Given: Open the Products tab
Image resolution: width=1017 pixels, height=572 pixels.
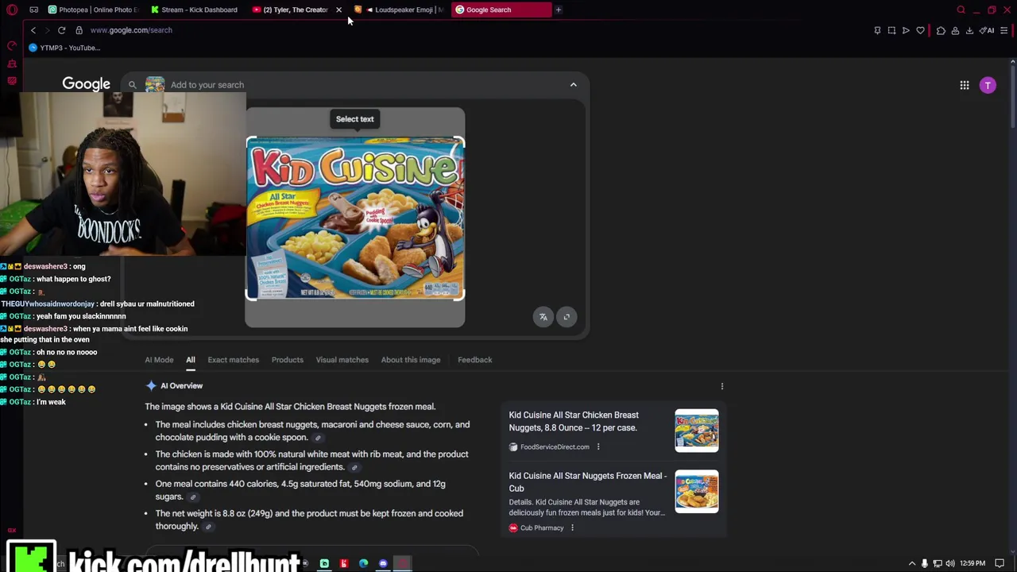Looking at the screenshot, I should point(288,360).
